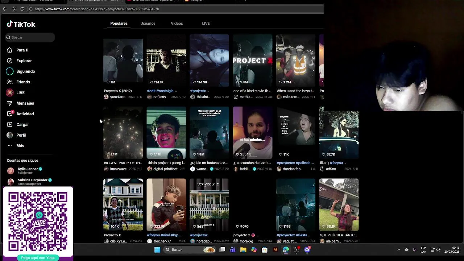Open the '¿Te acuerdas de Costa' video
This screenshot has height=261, width=464.
tap(253, 133)
